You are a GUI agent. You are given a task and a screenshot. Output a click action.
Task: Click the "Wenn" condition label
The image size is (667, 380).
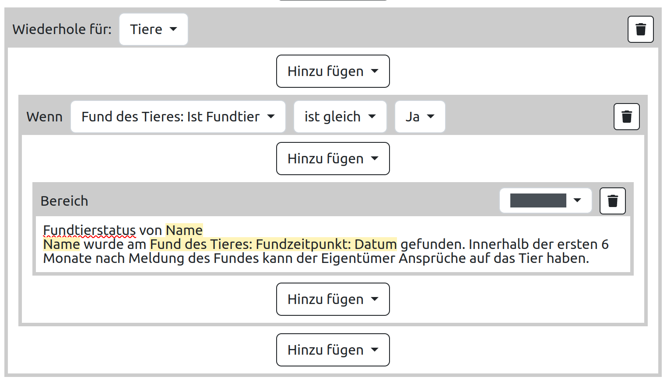point(44,116)
